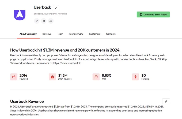Click the Brisbane, Queensland, Australia location text
Viewport: 182px width, 119px height.
pos(50,14)
